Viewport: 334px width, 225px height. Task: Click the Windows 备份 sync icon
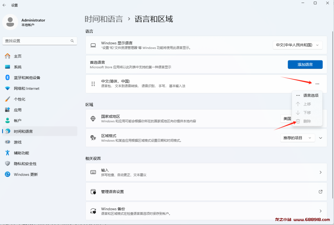(x=93, y=211)
